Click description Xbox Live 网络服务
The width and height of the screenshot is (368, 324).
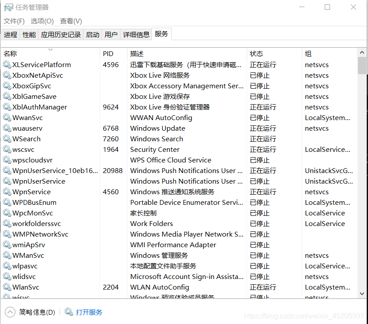coord(160,75)
